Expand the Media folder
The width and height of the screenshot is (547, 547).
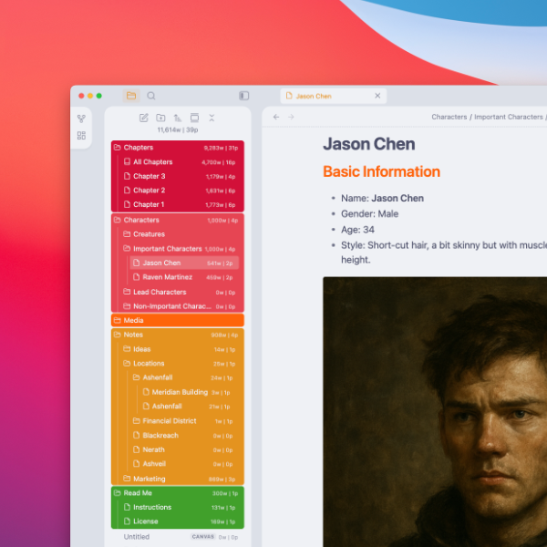tap(178, 320)
